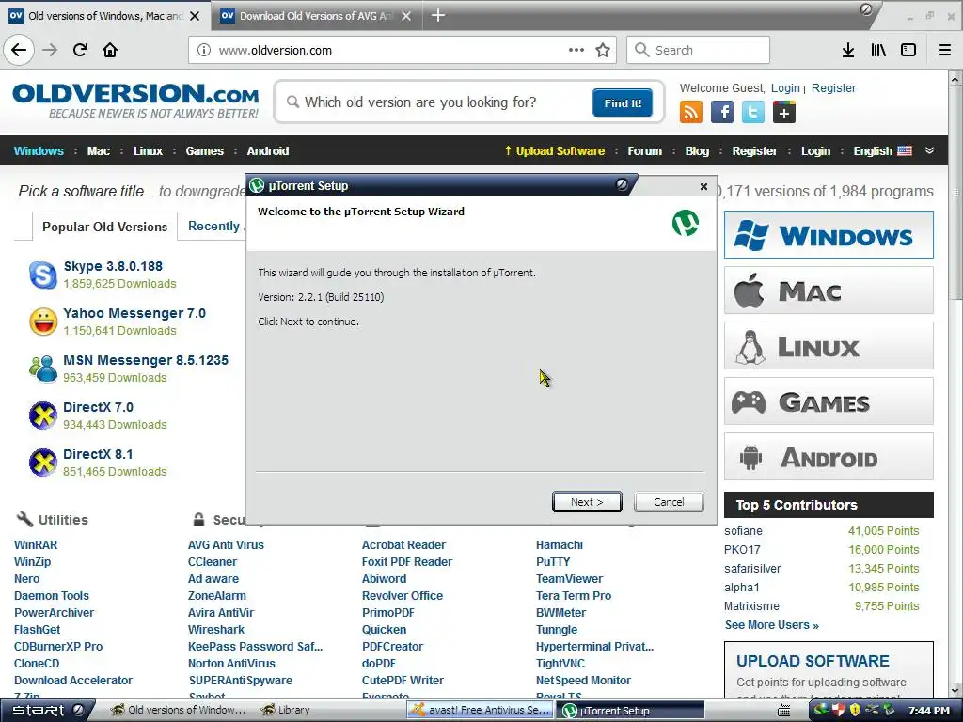
Task: Open page actions three-dot menu
Action: tap(576, 50)
